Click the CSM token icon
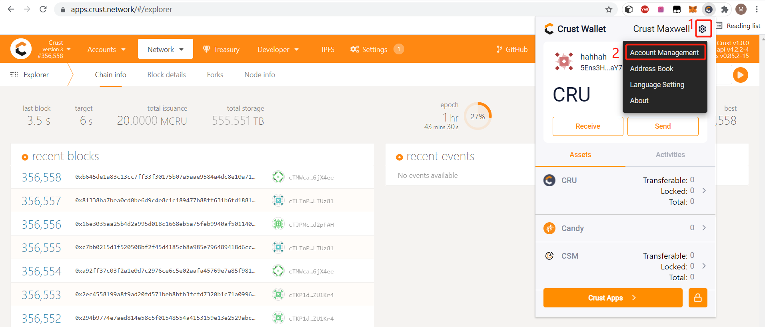765x327 pixels. [549, 256]
